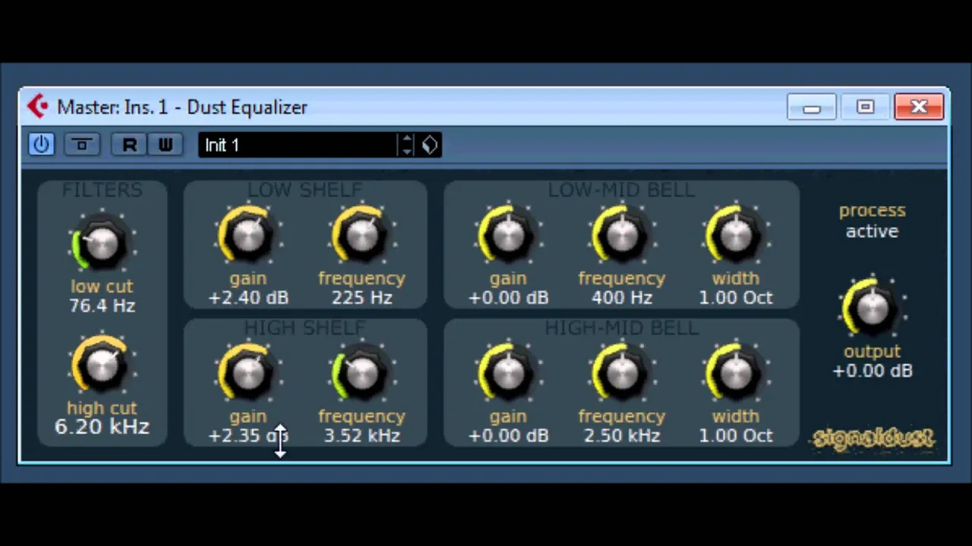Click the 2.50 kHz high-mid frequency value
The image size is (972, 546).
point(622,436)
